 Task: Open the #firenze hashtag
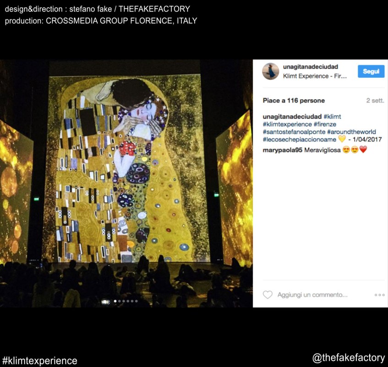[x=325, y=124]
